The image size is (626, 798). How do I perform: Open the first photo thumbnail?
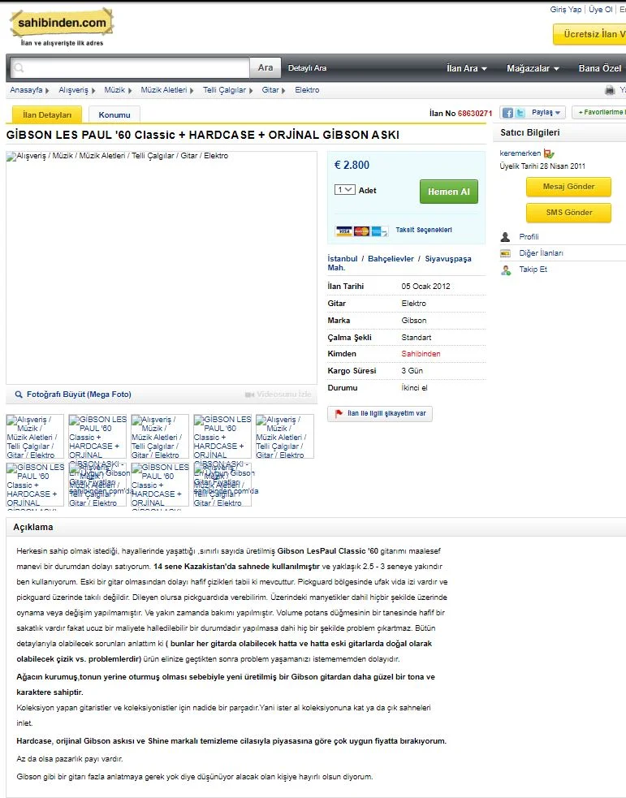35,436
